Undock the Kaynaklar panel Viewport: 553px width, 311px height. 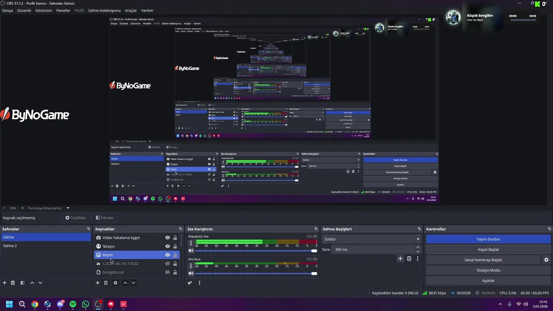181,229
